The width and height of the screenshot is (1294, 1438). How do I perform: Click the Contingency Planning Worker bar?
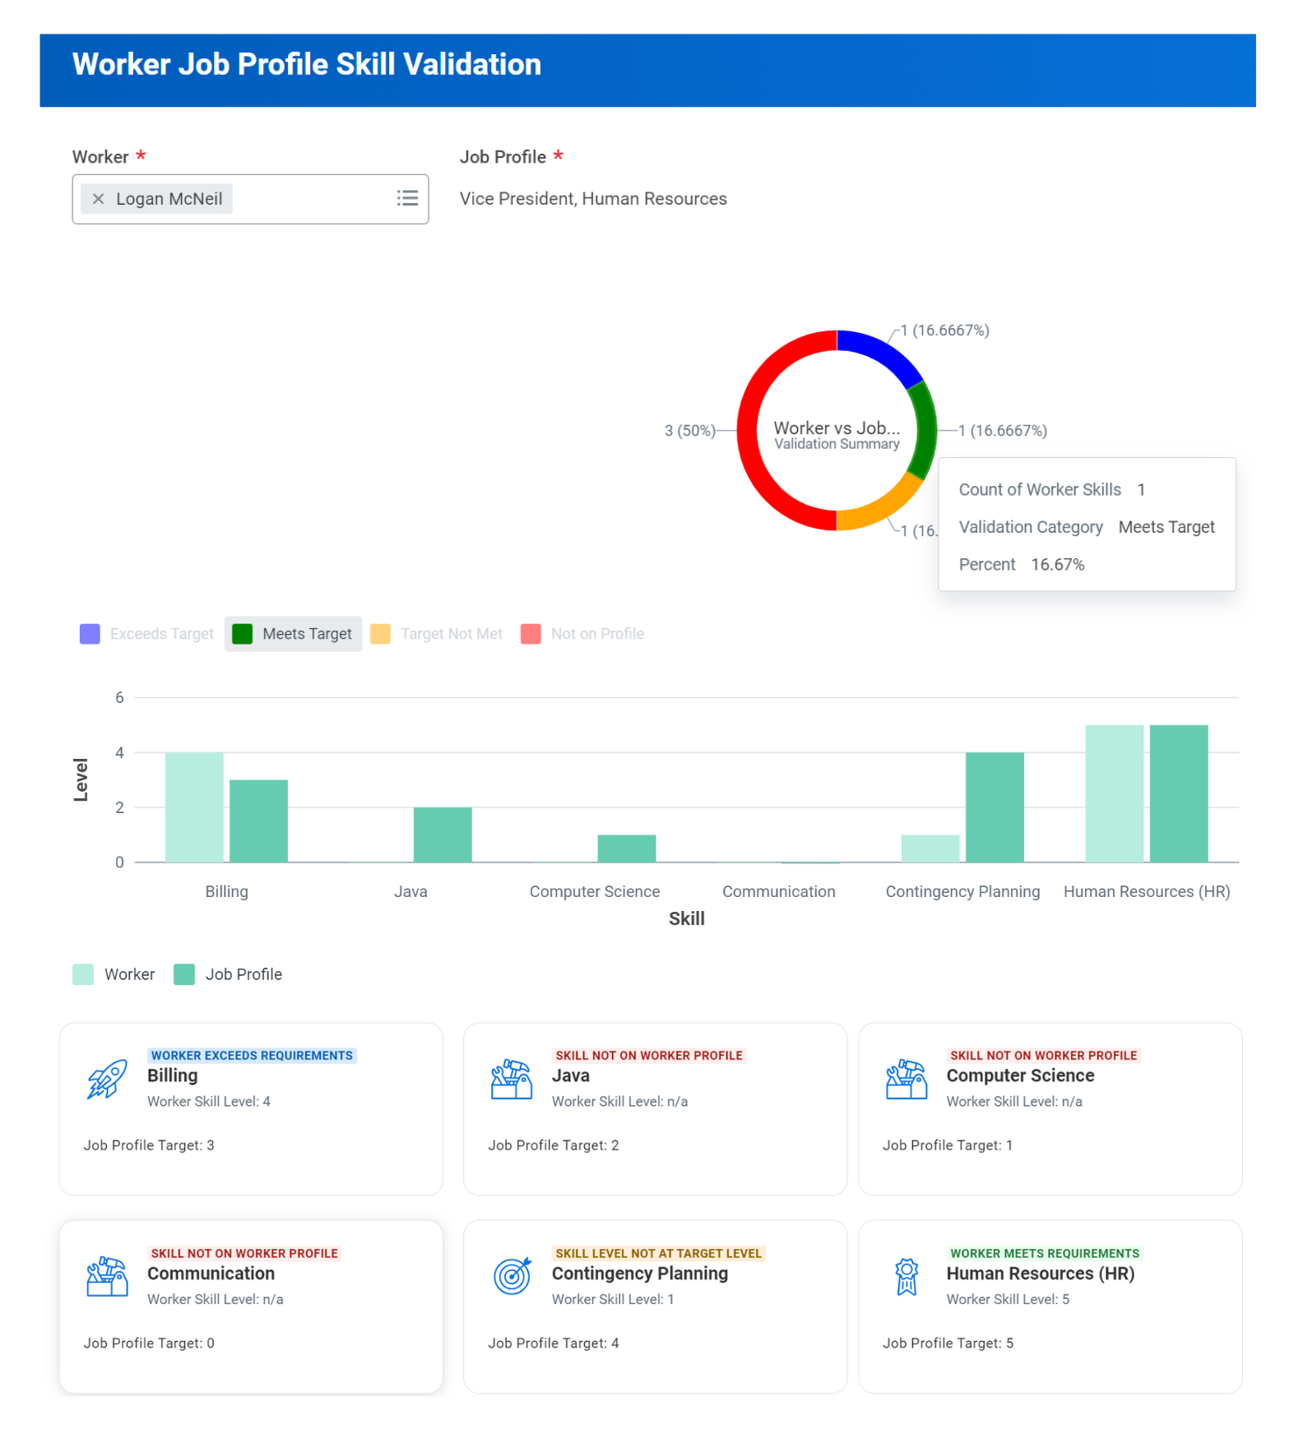[x=930, y=848]
